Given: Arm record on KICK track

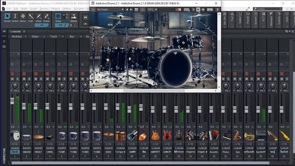Looking at the screenshot, I should pyautogui.click(x=12, y=74).
